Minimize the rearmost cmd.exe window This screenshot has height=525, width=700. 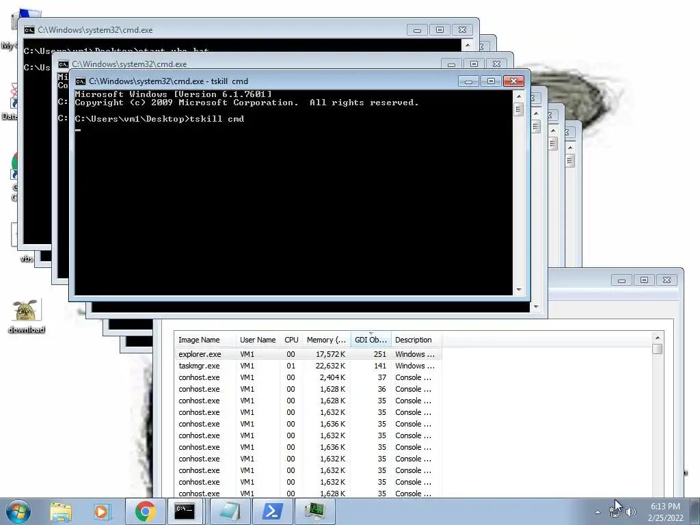pos(418,30)
